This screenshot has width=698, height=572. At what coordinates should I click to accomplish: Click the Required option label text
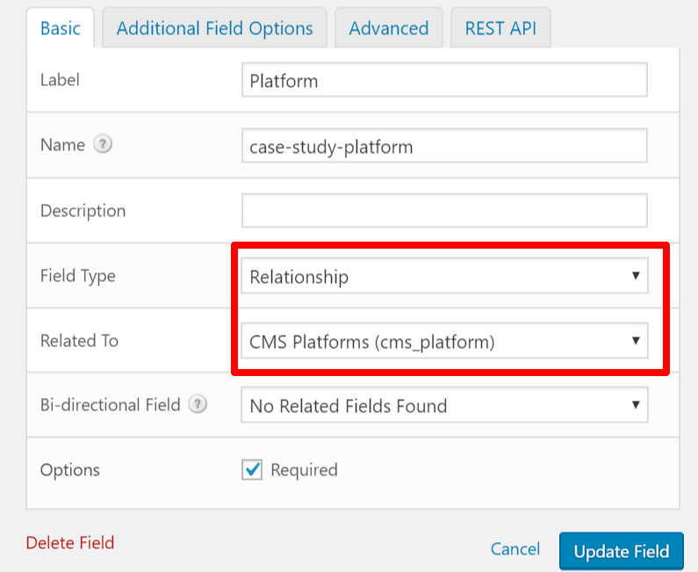(305, 470)
